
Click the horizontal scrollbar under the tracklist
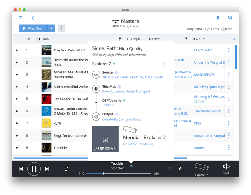[100, 158]
